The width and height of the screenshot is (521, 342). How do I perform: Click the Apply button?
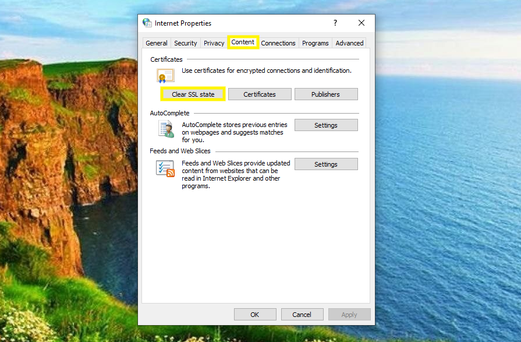[x=349, y=315]
